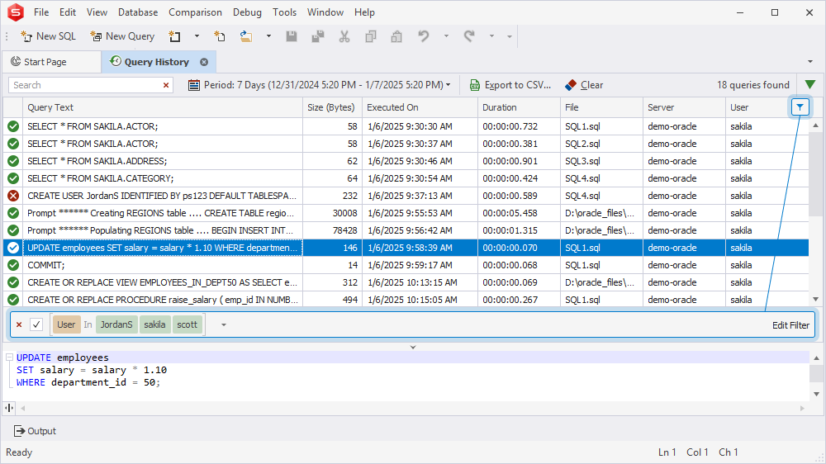Open the Tools menu
Viewport: 826px width, 464px height.
click(x=284, y=12)
